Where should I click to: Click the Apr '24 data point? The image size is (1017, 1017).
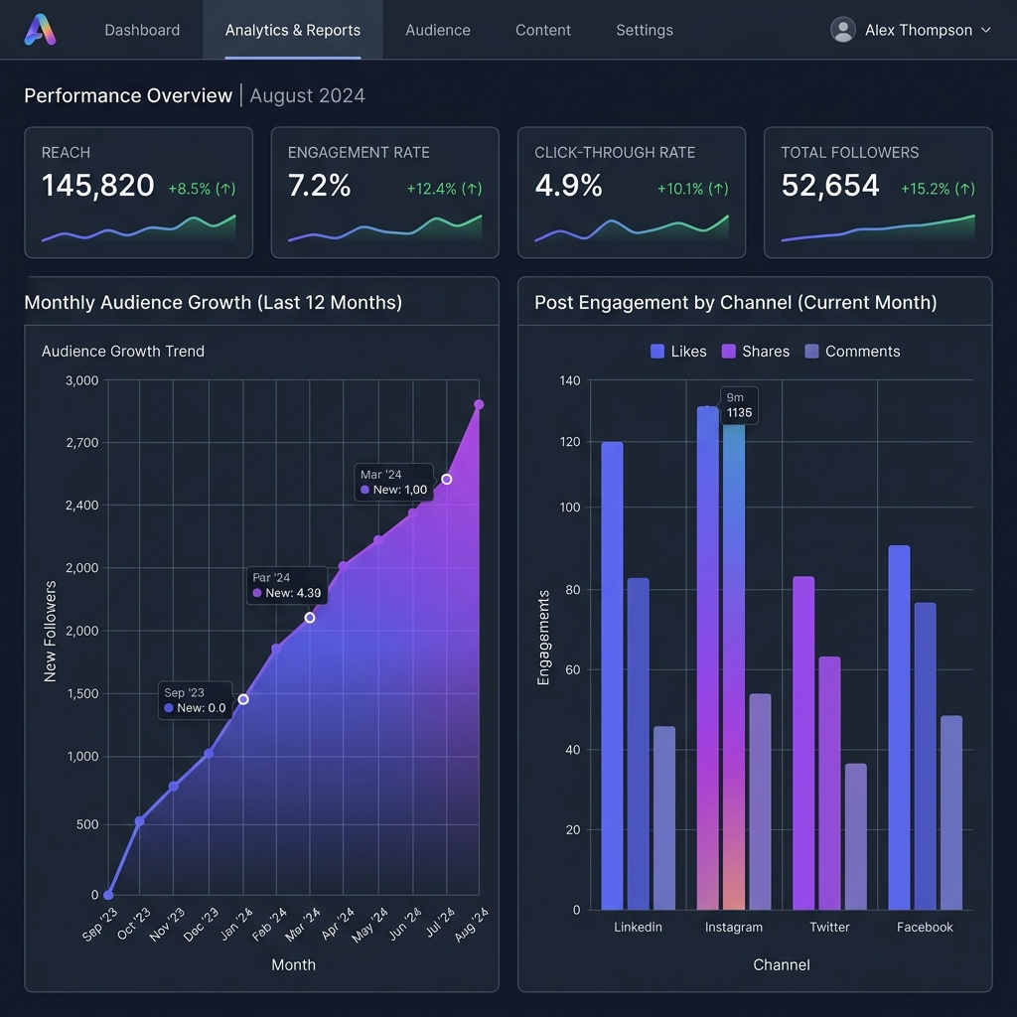click(343, 566)
